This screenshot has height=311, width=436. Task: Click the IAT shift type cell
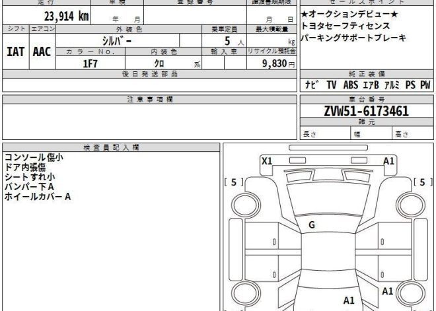pos(17,52)
